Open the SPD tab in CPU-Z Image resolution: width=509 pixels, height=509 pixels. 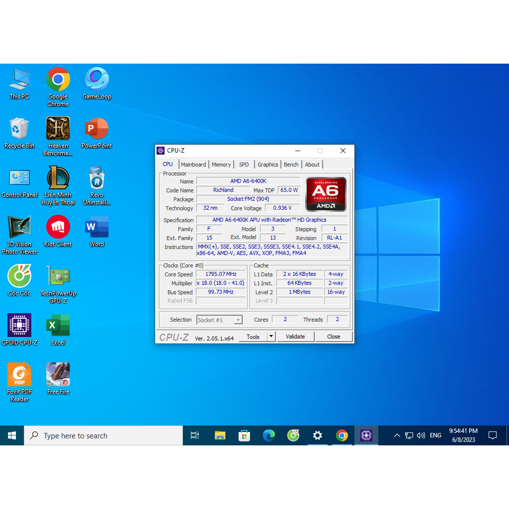(244, 164)
